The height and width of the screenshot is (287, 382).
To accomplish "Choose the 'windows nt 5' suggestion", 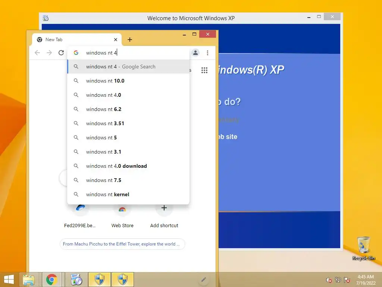I will [128, 138].
